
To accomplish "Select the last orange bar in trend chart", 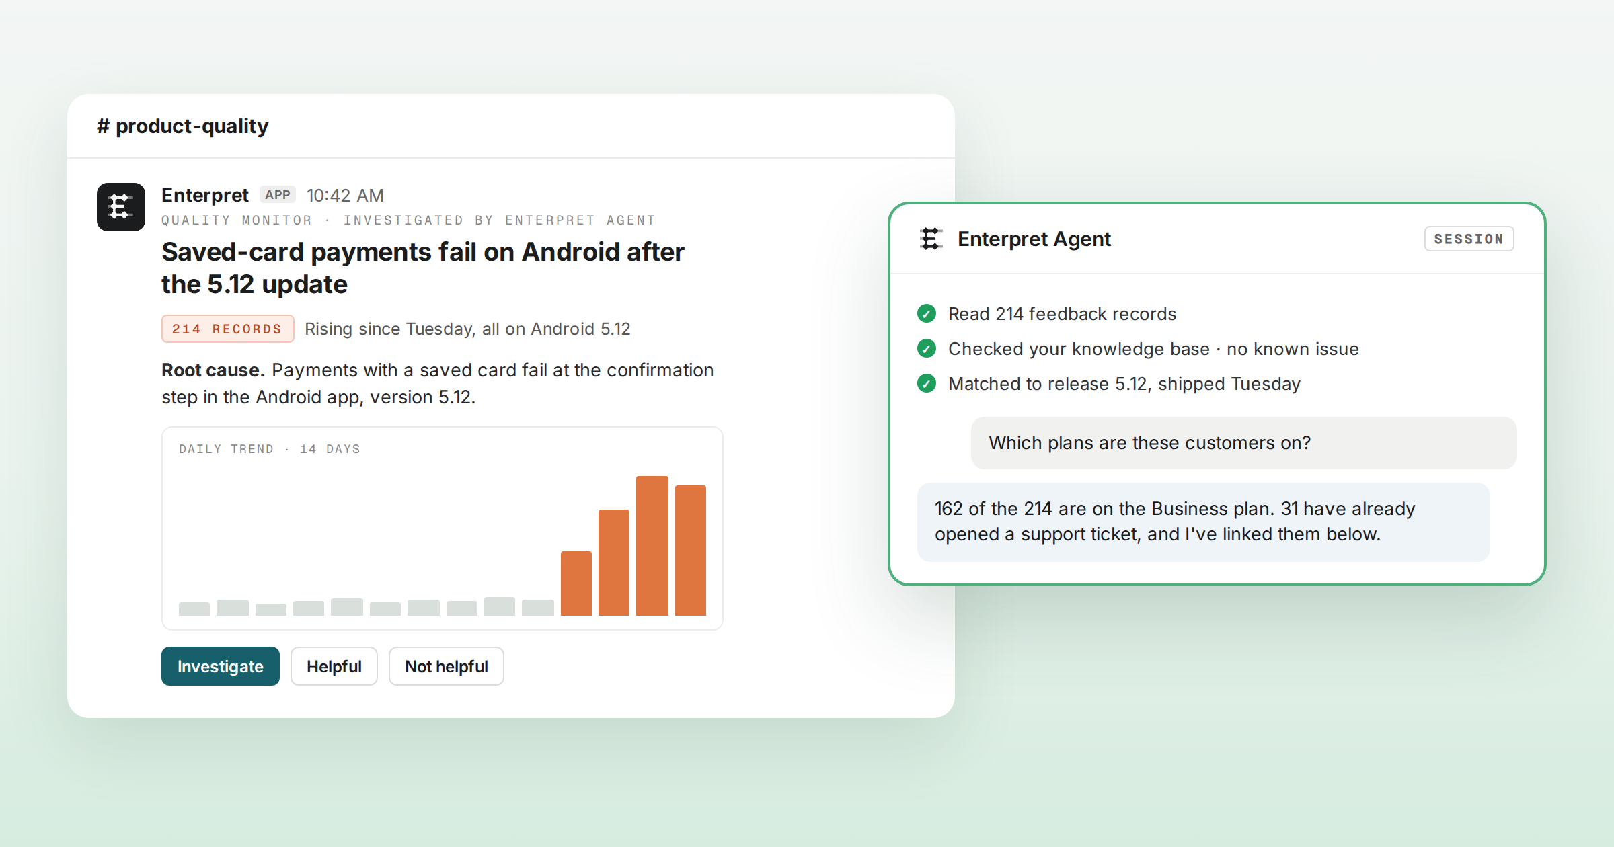I will (691, 551).
